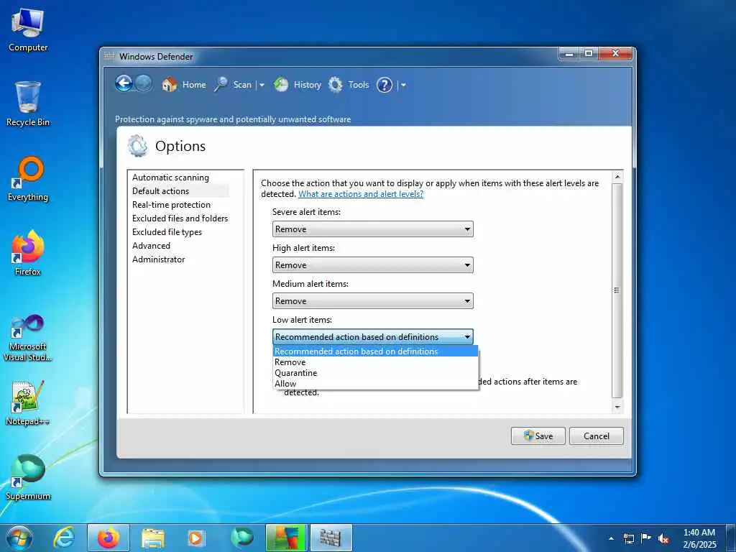Open the Windows Start orb
Image resolution: width=736 pixels, height=552 pixels.
click(19, 538)
